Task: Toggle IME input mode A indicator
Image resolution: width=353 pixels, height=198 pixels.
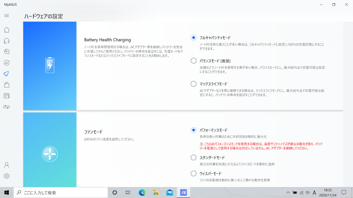Action: [x=314, y=193]
